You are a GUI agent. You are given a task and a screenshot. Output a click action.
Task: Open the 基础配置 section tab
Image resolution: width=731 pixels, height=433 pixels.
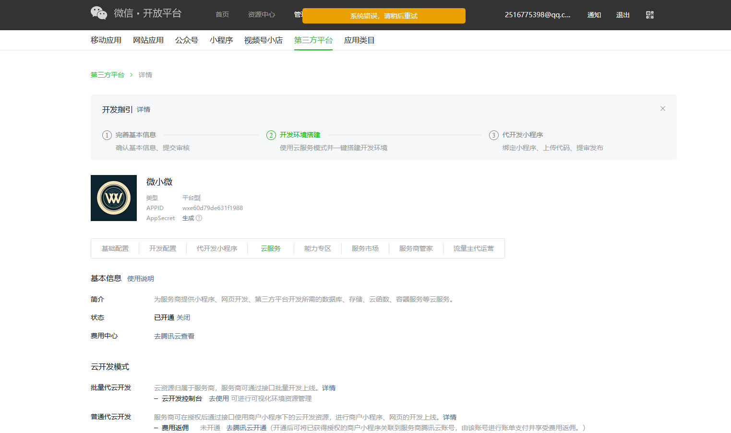click(x=115, y=248)
